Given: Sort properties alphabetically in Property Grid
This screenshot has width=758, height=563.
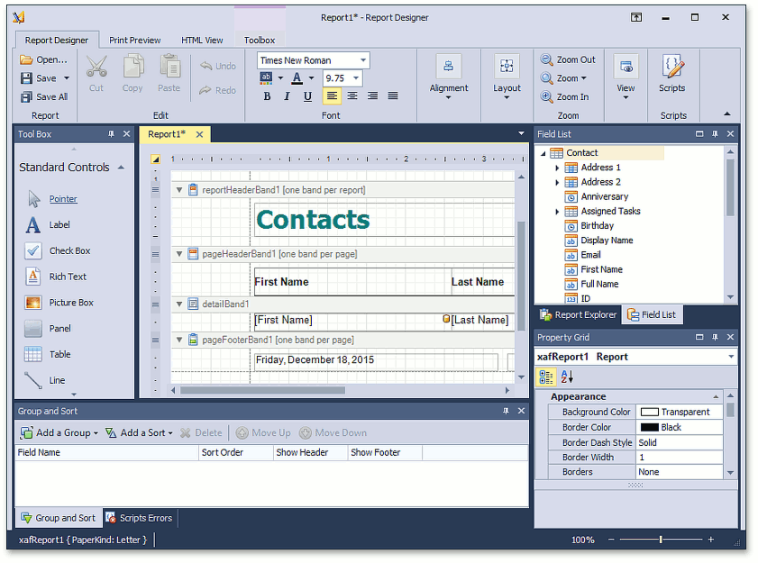Looking at the screenshot, I should 567,377.
